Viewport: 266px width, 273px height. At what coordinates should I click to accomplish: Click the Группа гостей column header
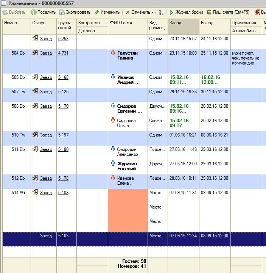pyautogui.click(x=67, y=27)
